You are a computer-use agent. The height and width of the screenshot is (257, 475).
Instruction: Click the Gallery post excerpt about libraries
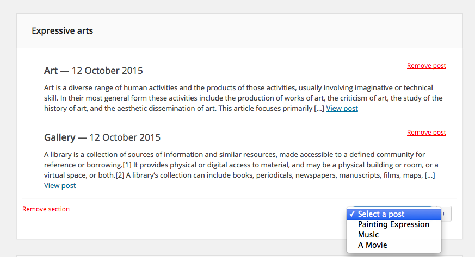(241, 170)
